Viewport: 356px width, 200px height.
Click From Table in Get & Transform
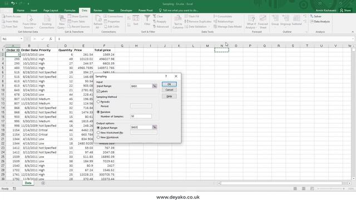point(76,22)
